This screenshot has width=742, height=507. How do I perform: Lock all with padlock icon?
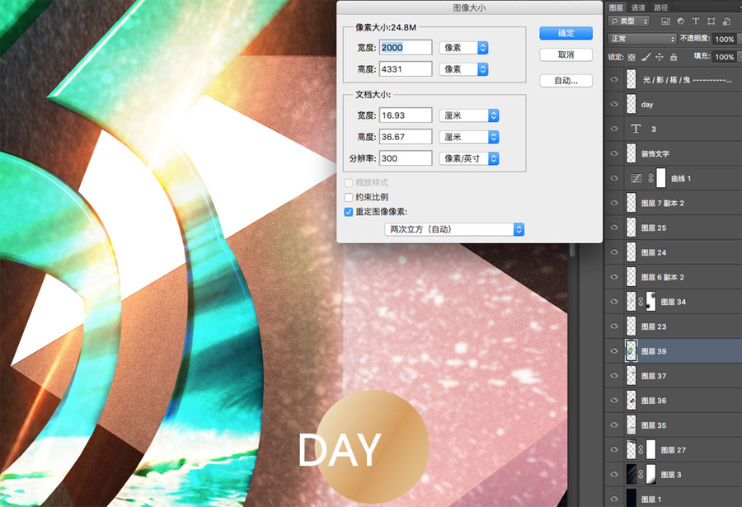pos(674,57)
